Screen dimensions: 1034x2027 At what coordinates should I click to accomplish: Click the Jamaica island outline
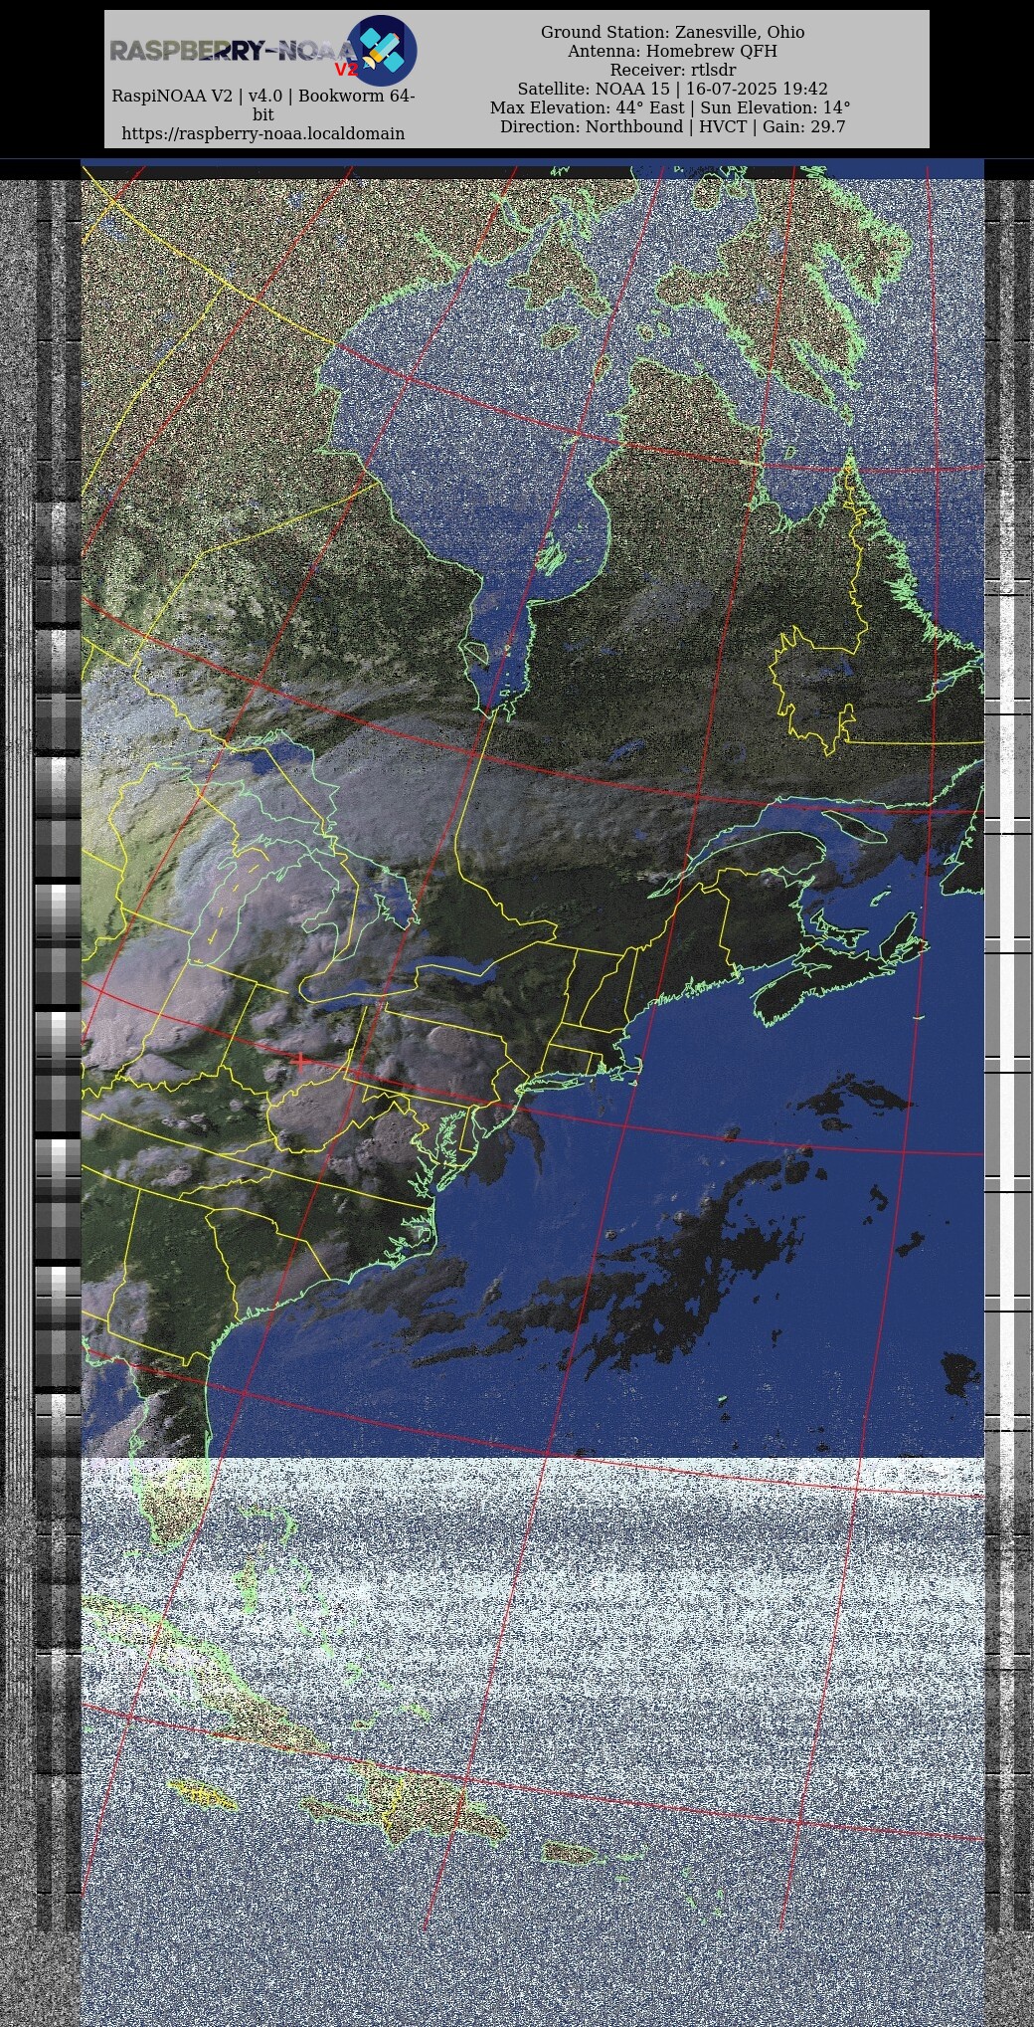click(x=204, y=1795)
